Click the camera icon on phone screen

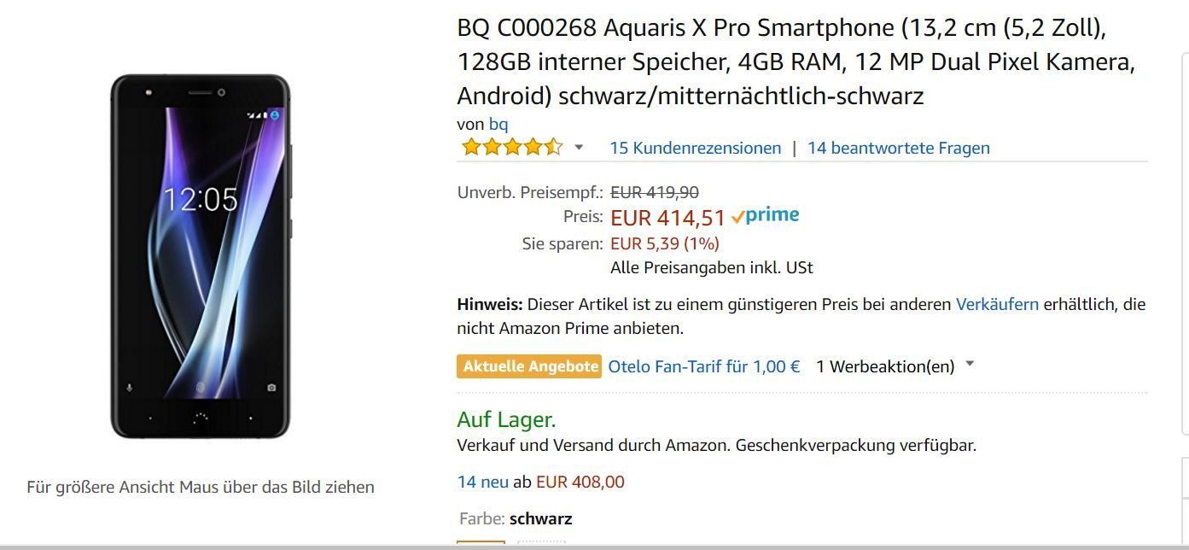pyautogui.click(x=271, y=388)
